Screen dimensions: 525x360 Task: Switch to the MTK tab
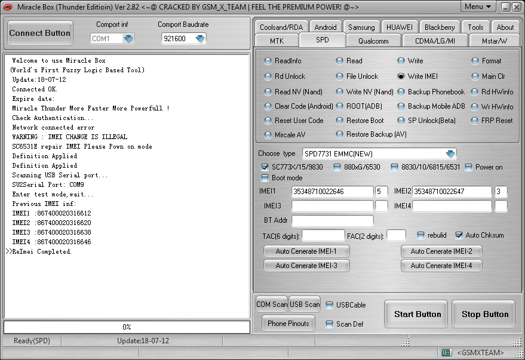tap(277, 41)
